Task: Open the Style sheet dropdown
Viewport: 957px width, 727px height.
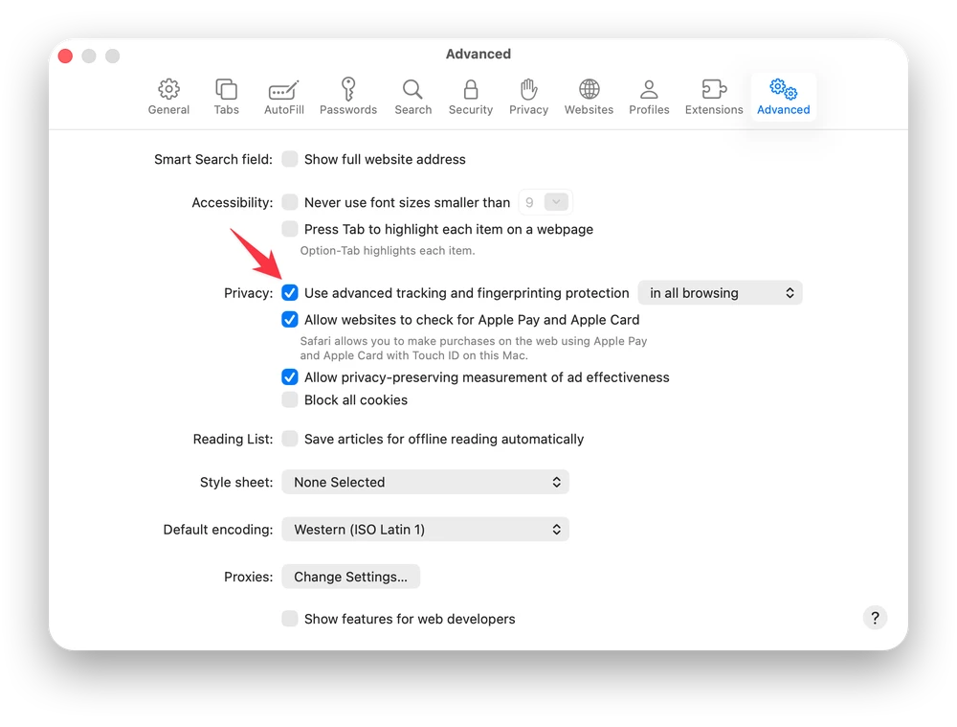Action: pyautogui.click(x=425, y=482)
